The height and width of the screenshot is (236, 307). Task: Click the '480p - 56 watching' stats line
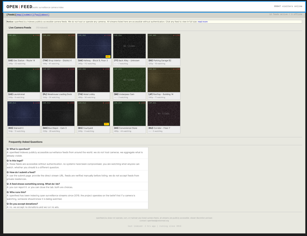[87, 97]
